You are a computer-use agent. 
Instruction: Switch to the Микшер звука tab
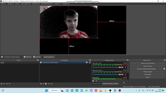(97, 83)
